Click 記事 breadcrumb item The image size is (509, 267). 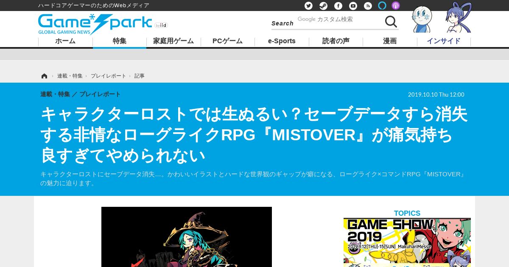click(140, 76)
